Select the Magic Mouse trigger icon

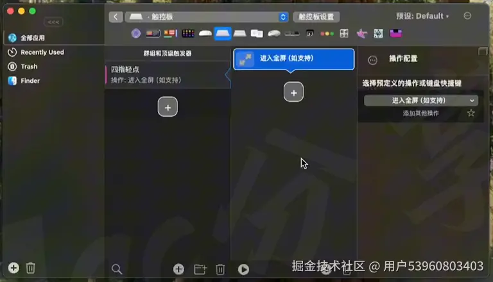pos(205,33)
